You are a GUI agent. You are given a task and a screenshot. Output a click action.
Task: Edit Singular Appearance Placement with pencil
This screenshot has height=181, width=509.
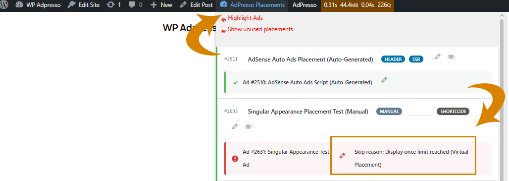235,127
